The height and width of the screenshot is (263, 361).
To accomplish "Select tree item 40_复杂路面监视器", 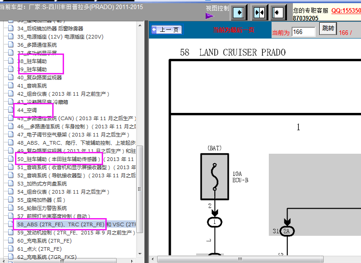I will [x=40, y=78].
